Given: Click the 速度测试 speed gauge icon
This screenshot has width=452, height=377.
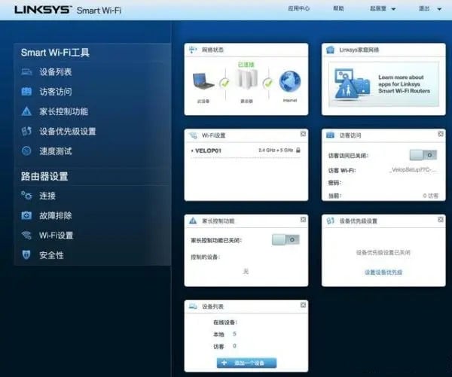Looking at the screenshot, I should [x=26, y=151].
